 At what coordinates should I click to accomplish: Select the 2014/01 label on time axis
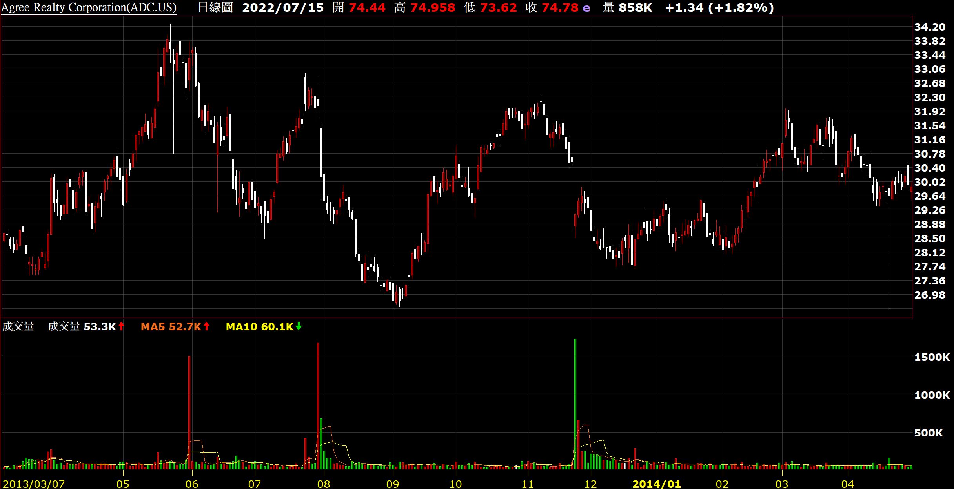(x=656, y=484)
